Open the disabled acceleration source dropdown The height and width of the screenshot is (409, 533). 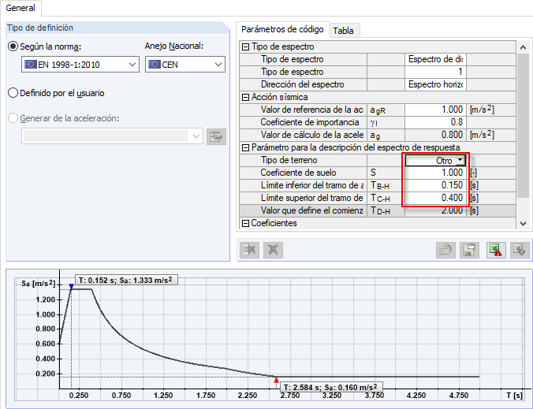pyautogui.click(x=112, y=136)
